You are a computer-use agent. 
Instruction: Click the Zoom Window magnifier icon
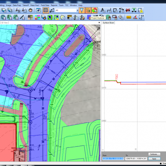[x=24, y=10]
